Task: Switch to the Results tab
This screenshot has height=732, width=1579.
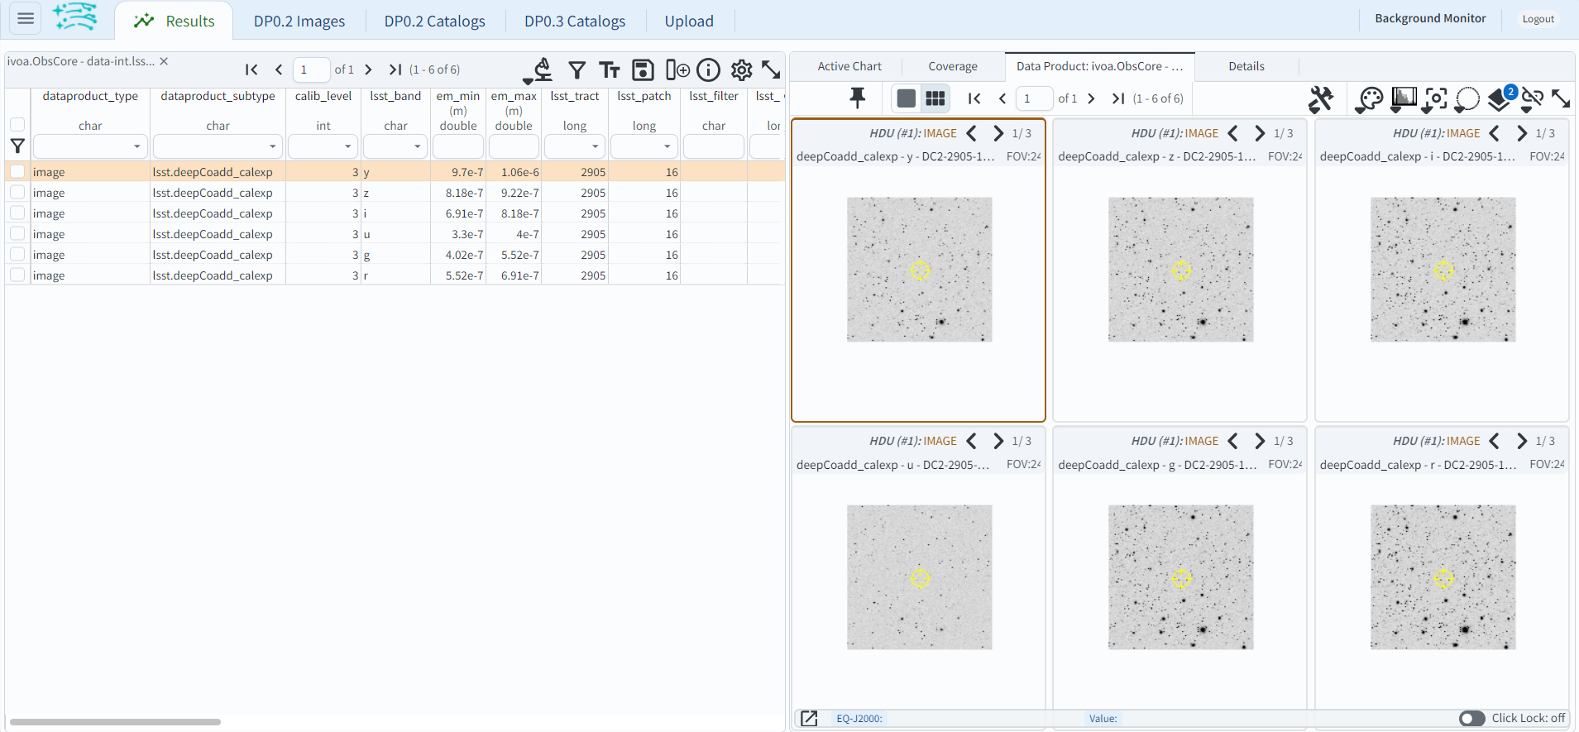Action: [x=175, y=21]
